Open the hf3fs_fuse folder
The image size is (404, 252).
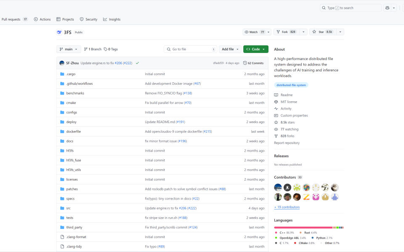pyautogui.click(x=73, y=160)
